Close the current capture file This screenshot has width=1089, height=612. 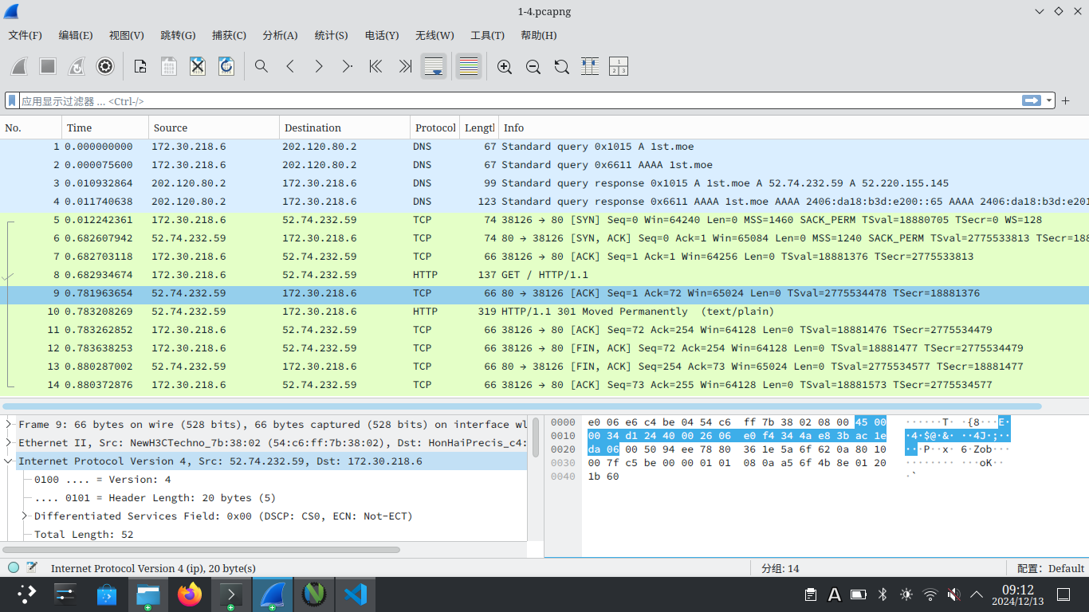click(x=198, y=66)
